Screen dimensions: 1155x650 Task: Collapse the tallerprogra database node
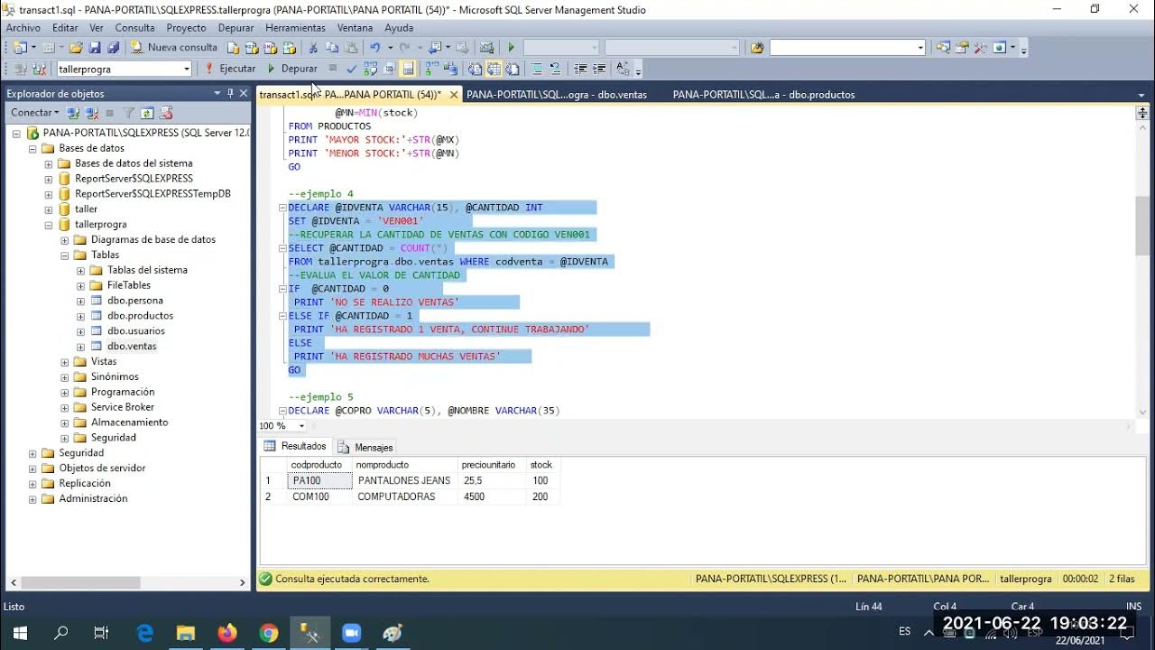(49, 224)
